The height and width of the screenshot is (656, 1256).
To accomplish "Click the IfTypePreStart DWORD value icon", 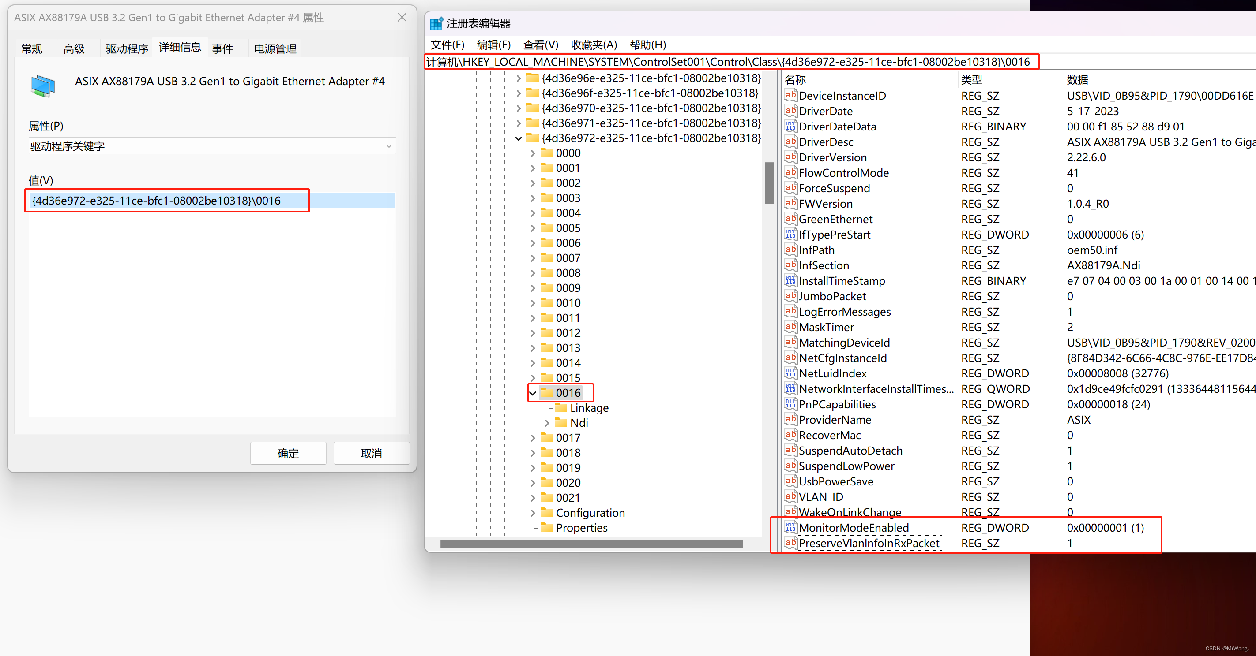I will 790,234.
